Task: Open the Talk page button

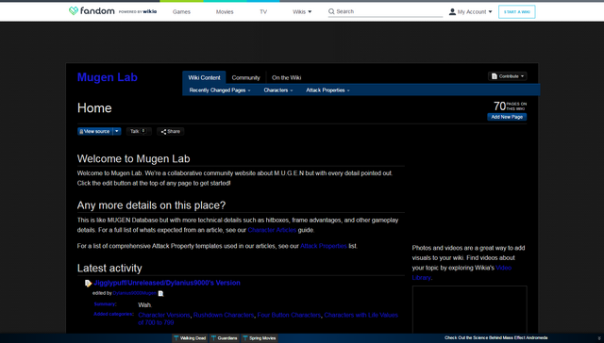Action: 139,132
